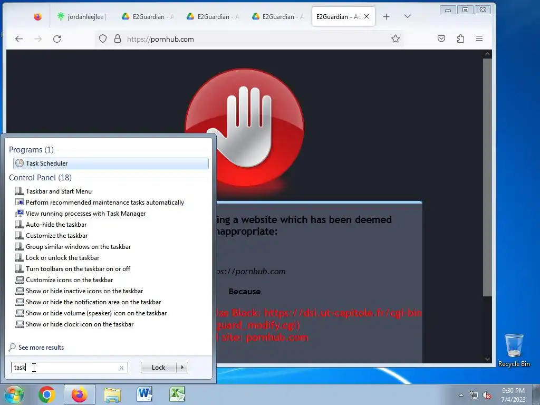Screen dimensions: 540x405
Task: Switch to the third E2Guardian Drive tab
Action: (277, 16)
